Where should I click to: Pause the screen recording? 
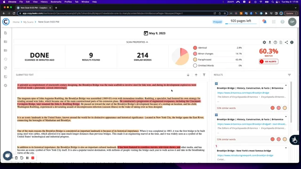coord(27,158)
